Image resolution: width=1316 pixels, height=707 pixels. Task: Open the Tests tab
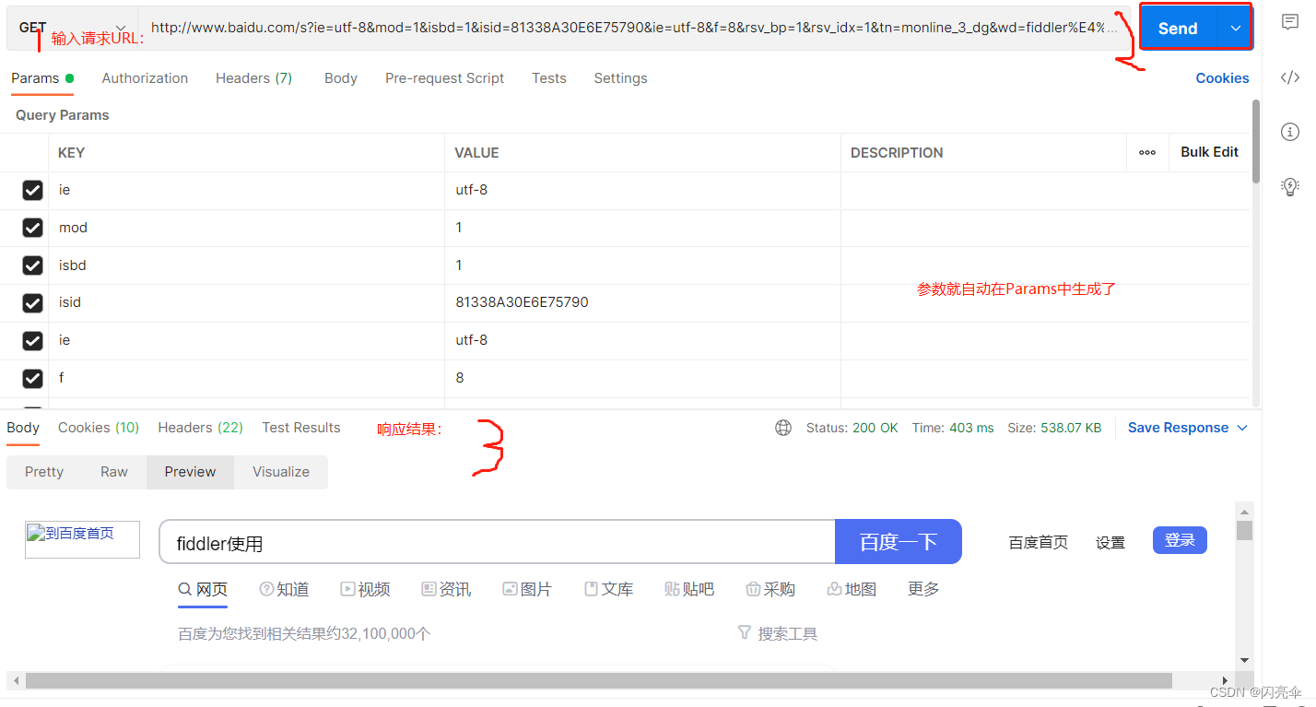pos(549,78)
